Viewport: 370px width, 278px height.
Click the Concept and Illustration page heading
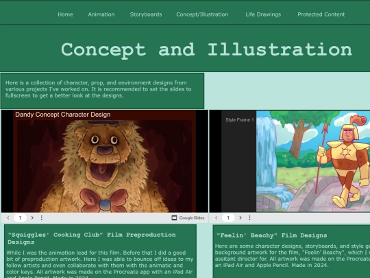pos(206,50)
